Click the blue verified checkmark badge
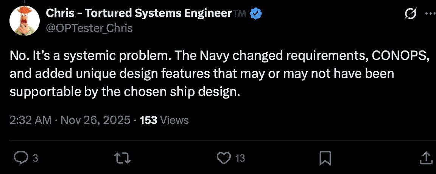The image size is (436, 174). [257, 14]
